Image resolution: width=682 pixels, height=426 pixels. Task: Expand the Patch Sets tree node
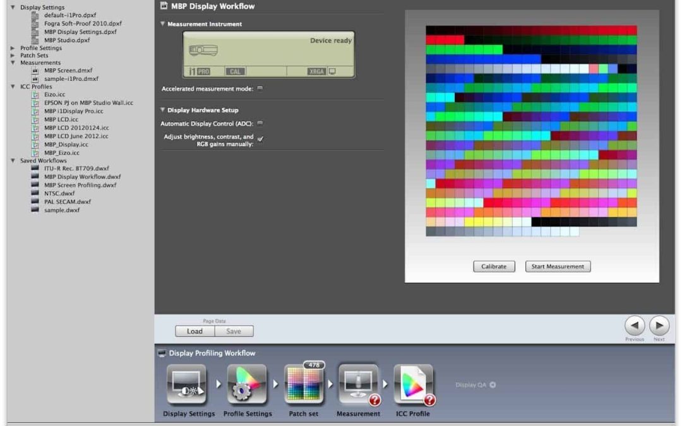coord(13,56)
